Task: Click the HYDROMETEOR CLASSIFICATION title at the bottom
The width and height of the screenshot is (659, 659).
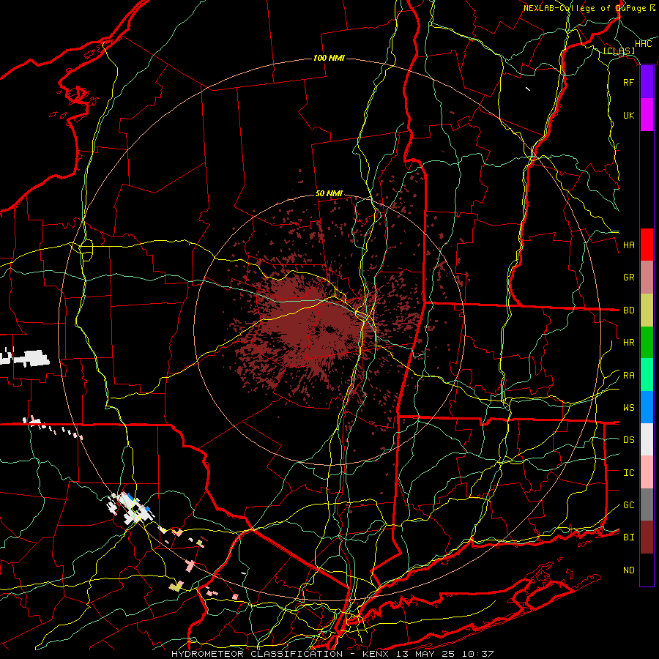Action: [257, 654]
